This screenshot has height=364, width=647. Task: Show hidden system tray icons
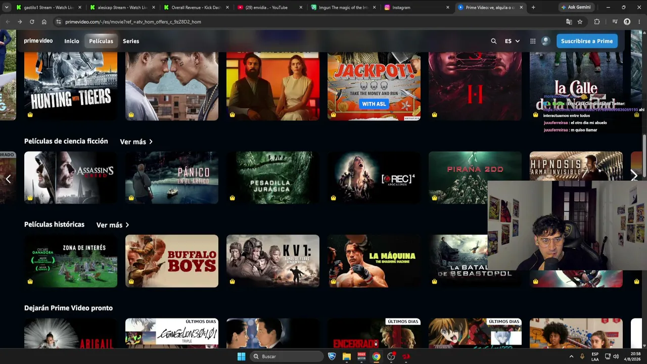(572, 356)
